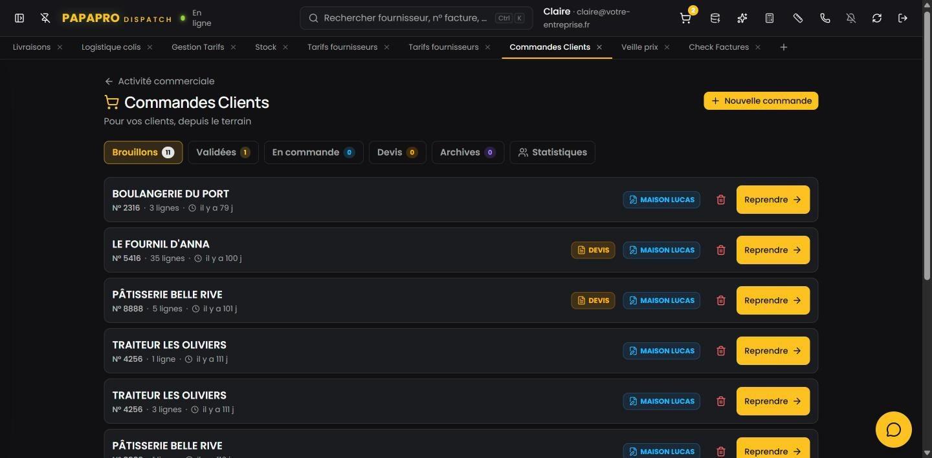Toggle the sidebar panel icon

coord(19,18)
